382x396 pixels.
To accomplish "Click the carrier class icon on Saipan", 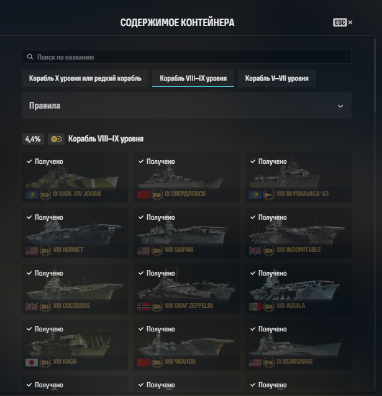I will click(x=157, y=251).
